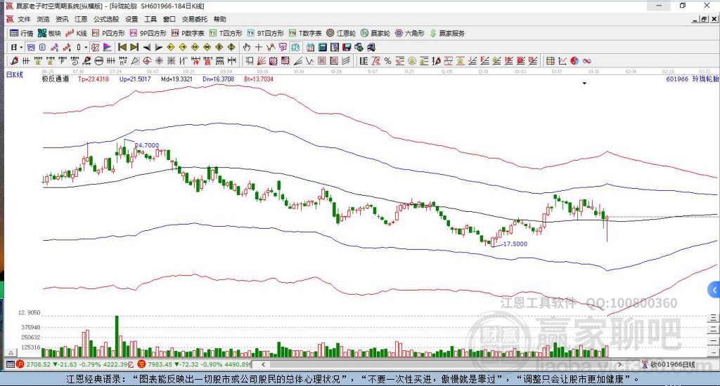Expand the blue side panel chevron
Viewport: 720px width, 386px height.
click(714, 290)
